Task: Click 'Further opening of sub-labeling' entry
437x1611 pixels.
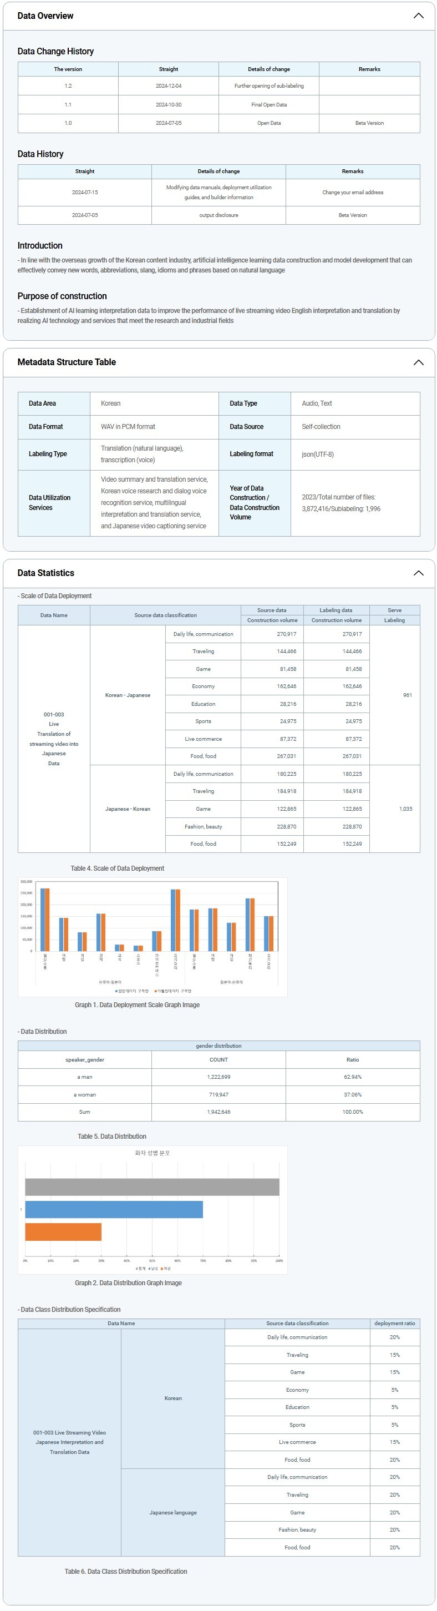Action: [269, 85]
